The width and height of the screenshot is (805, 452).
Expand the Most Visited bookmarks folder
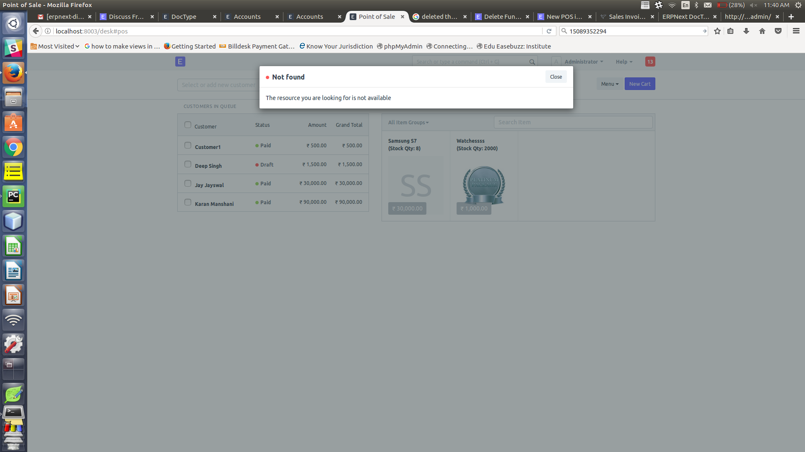(x=55, y=46)
